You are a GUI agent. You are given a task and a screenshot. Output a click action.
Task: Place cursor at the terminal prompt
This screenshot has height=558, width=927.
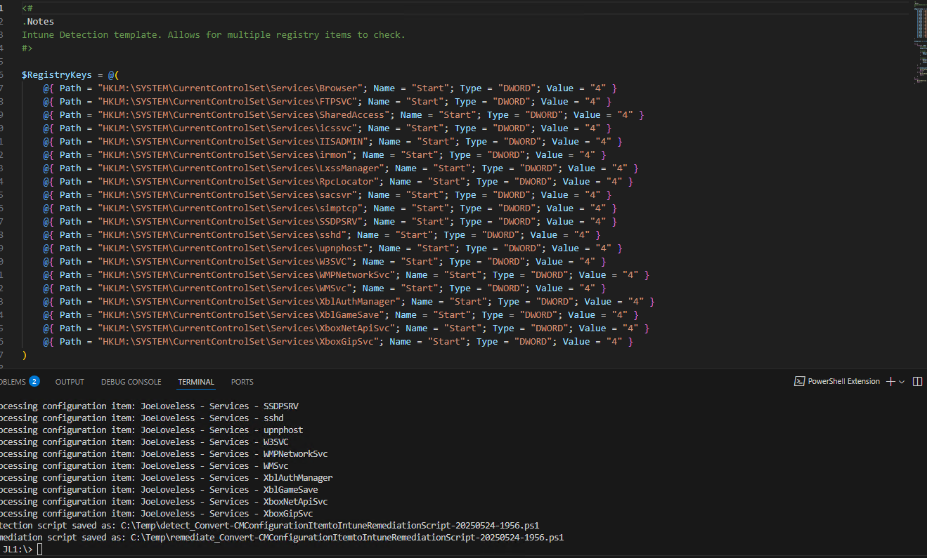39,549
